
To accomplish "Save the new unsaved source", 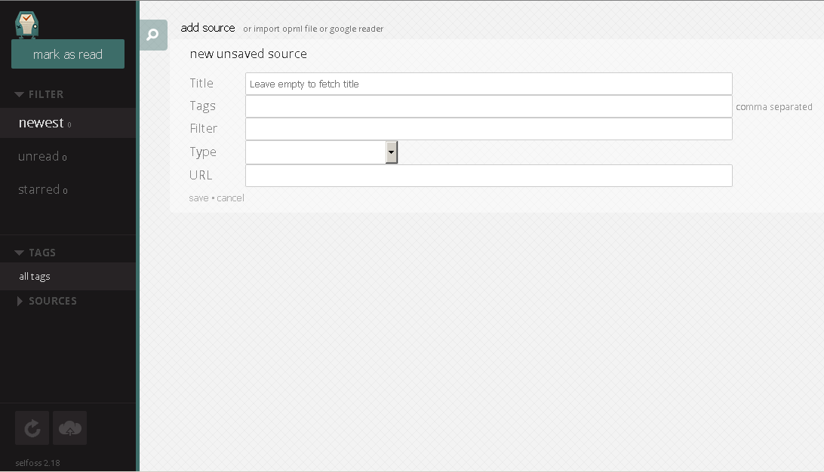I will point(198,198).
